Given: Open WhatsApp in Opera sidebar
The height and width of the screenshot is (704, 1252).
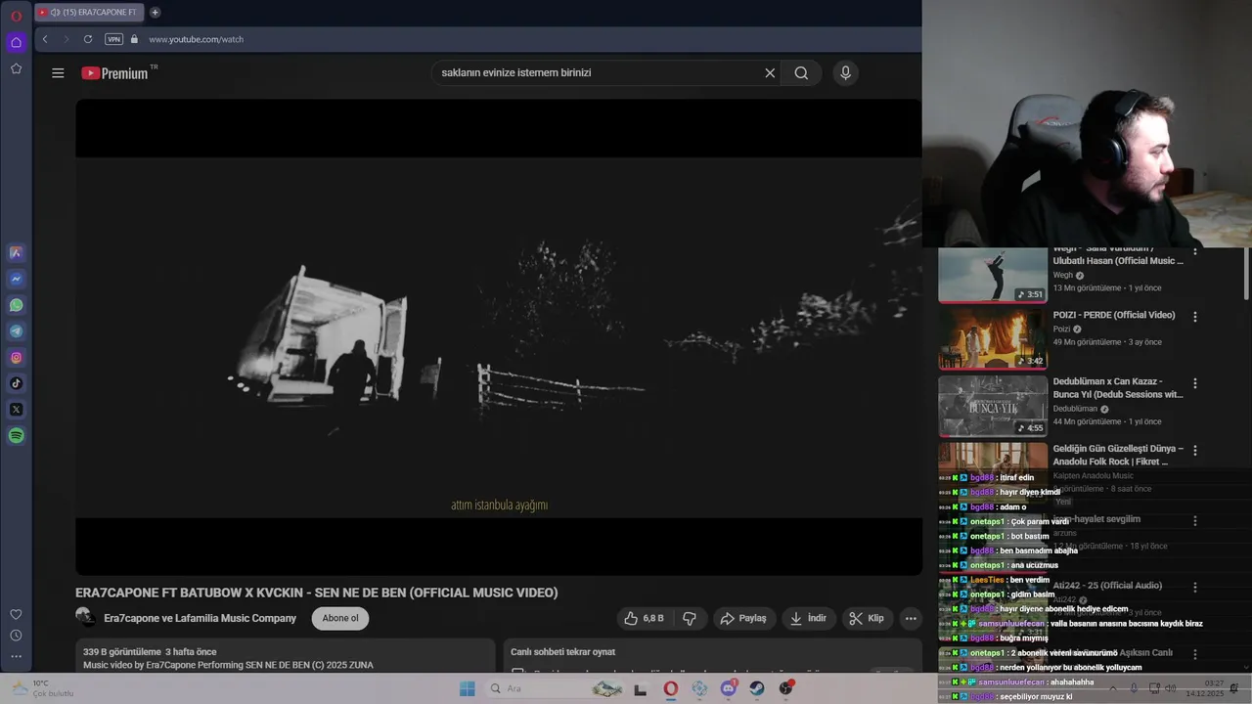Looking at the screenshot, I should click(16, 305).
